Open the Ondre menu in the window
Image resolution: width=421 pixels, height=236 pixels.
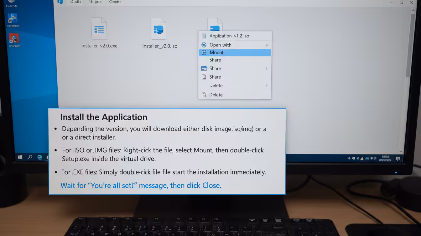tap(76, 2)
